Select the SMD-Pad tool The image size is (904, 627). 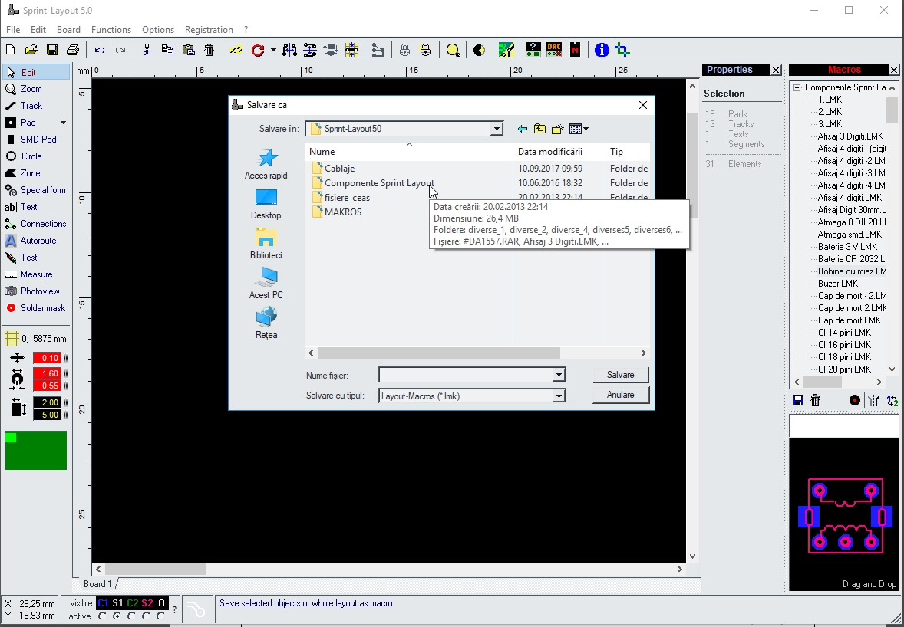36,140
